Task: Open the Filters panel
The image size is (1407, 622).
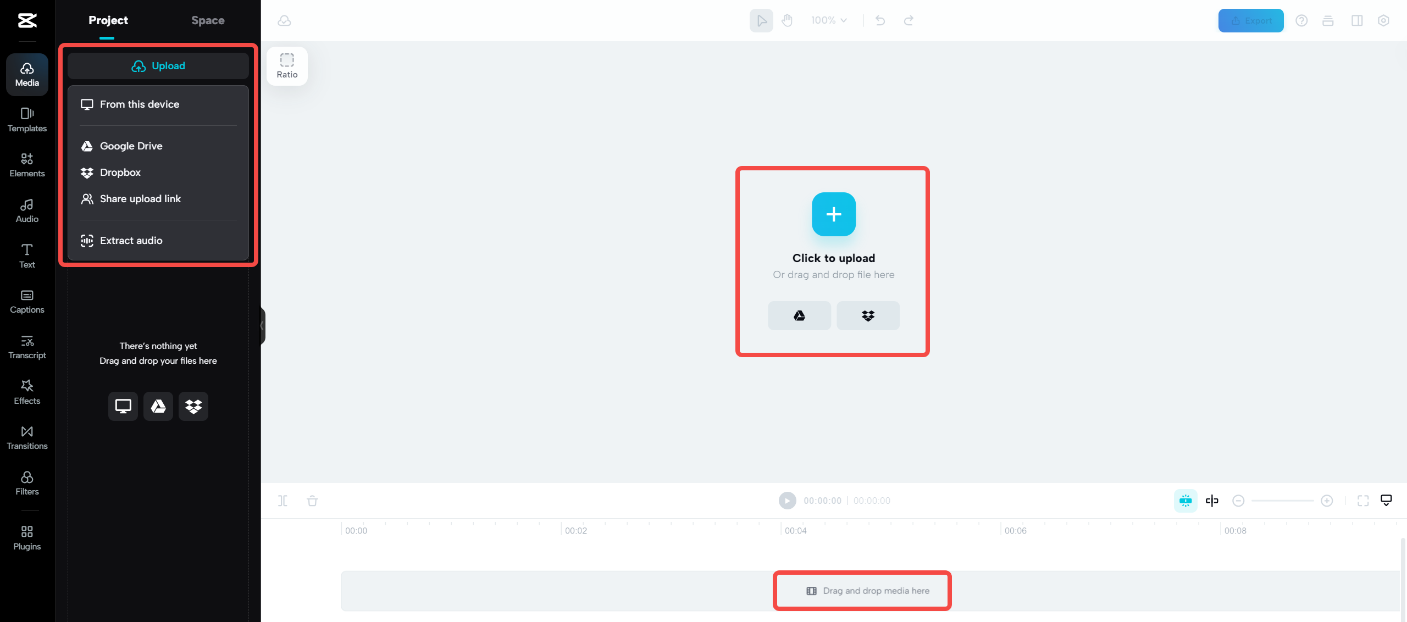Action: (x=26, y=482)
